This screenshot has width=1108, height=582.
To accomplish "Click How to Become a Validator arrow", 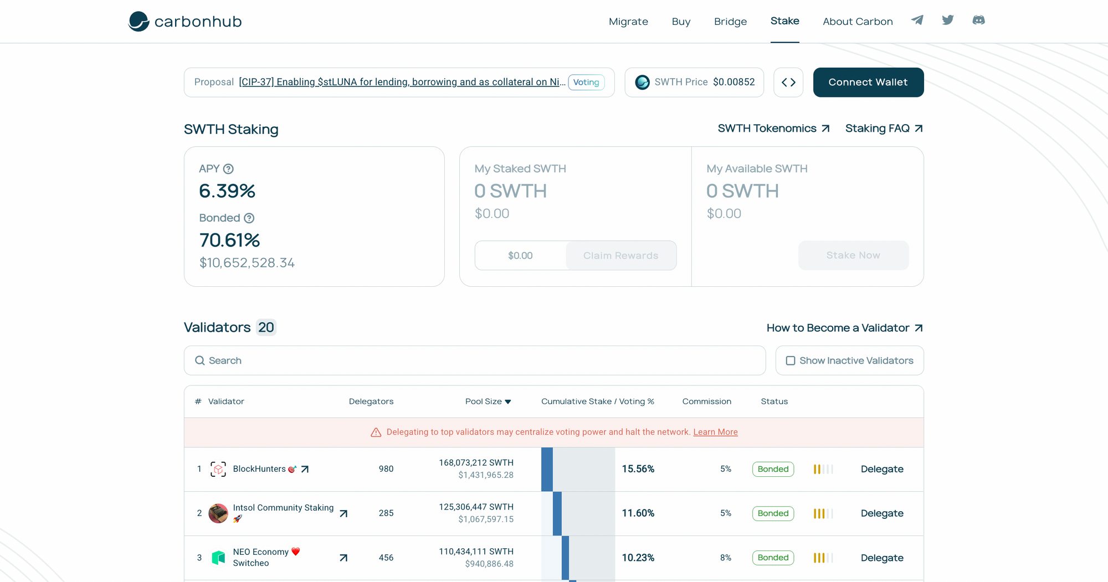I will click(x=919, y=328).
